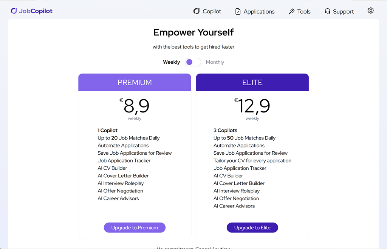This screenshot has width=387, height=249.
Task: Click the Support headset icon
Action: pos(327,12)
